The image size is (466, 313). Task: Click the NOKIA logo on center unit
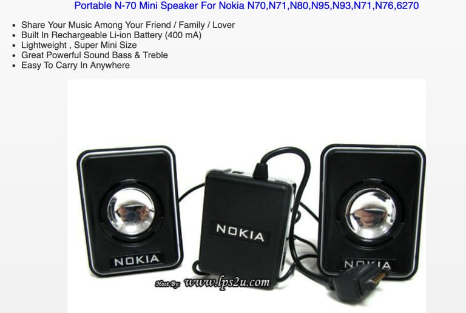click(x=240, y=232)
